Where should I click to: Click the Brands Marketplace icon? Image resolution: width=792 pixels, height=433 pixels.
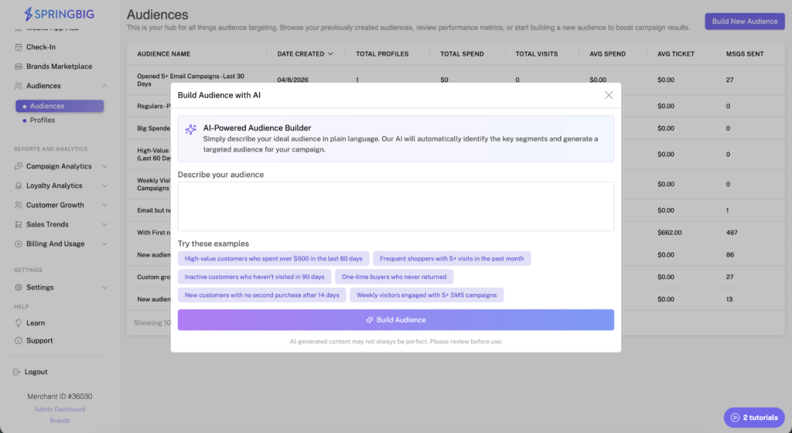point(19,66)
